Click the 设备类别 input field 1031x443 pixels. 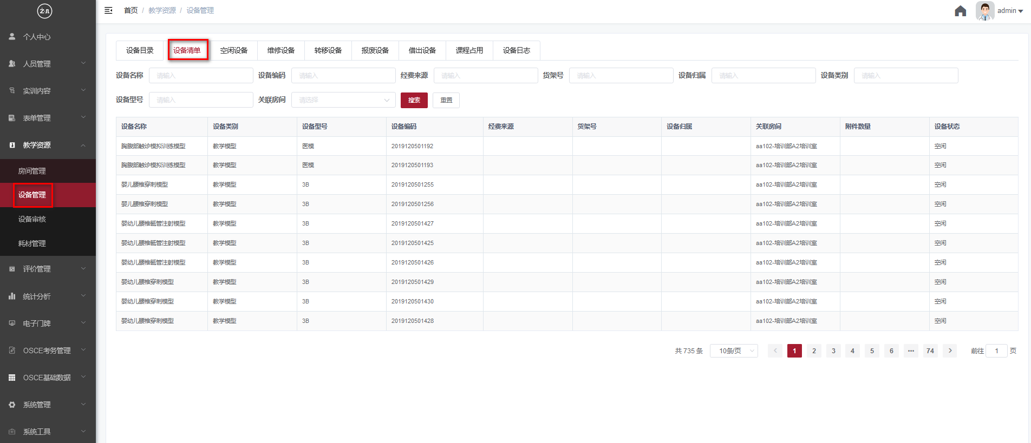[x=906, y=76]
